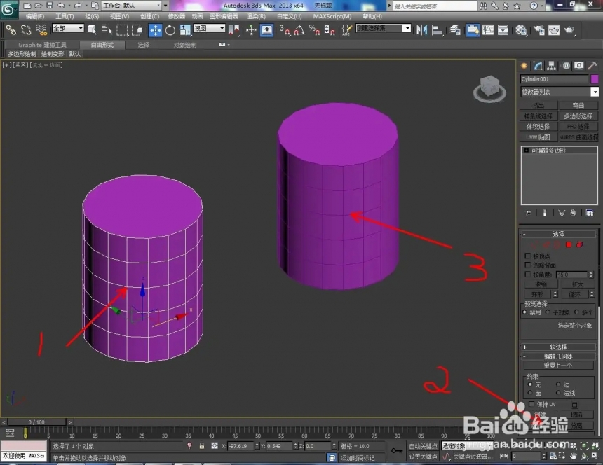The height and width of the screenshot is (465, 603).
Task: Open the 创建选择集 dropdown
Action: [x=384, y=28]
